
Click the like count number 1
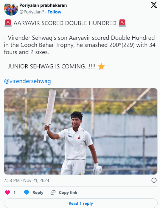tap(15, 192)
